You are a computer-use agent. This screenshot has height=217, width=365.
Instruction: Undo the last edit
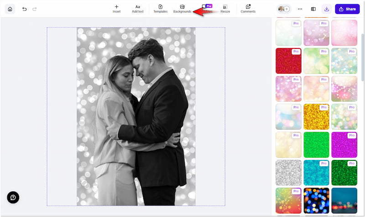point(25,9)
